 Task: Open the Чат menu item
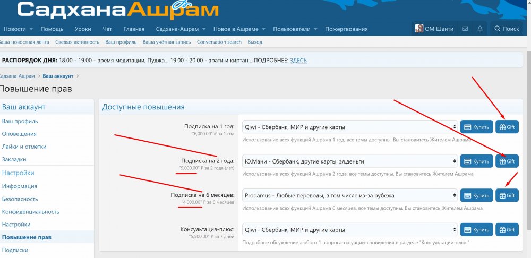point(107,29)
